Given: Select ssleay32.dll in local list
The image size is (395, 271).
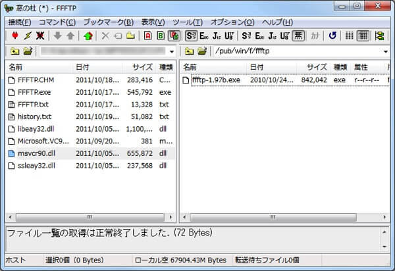Looking at the screenshot, I should tap(90, 166).
